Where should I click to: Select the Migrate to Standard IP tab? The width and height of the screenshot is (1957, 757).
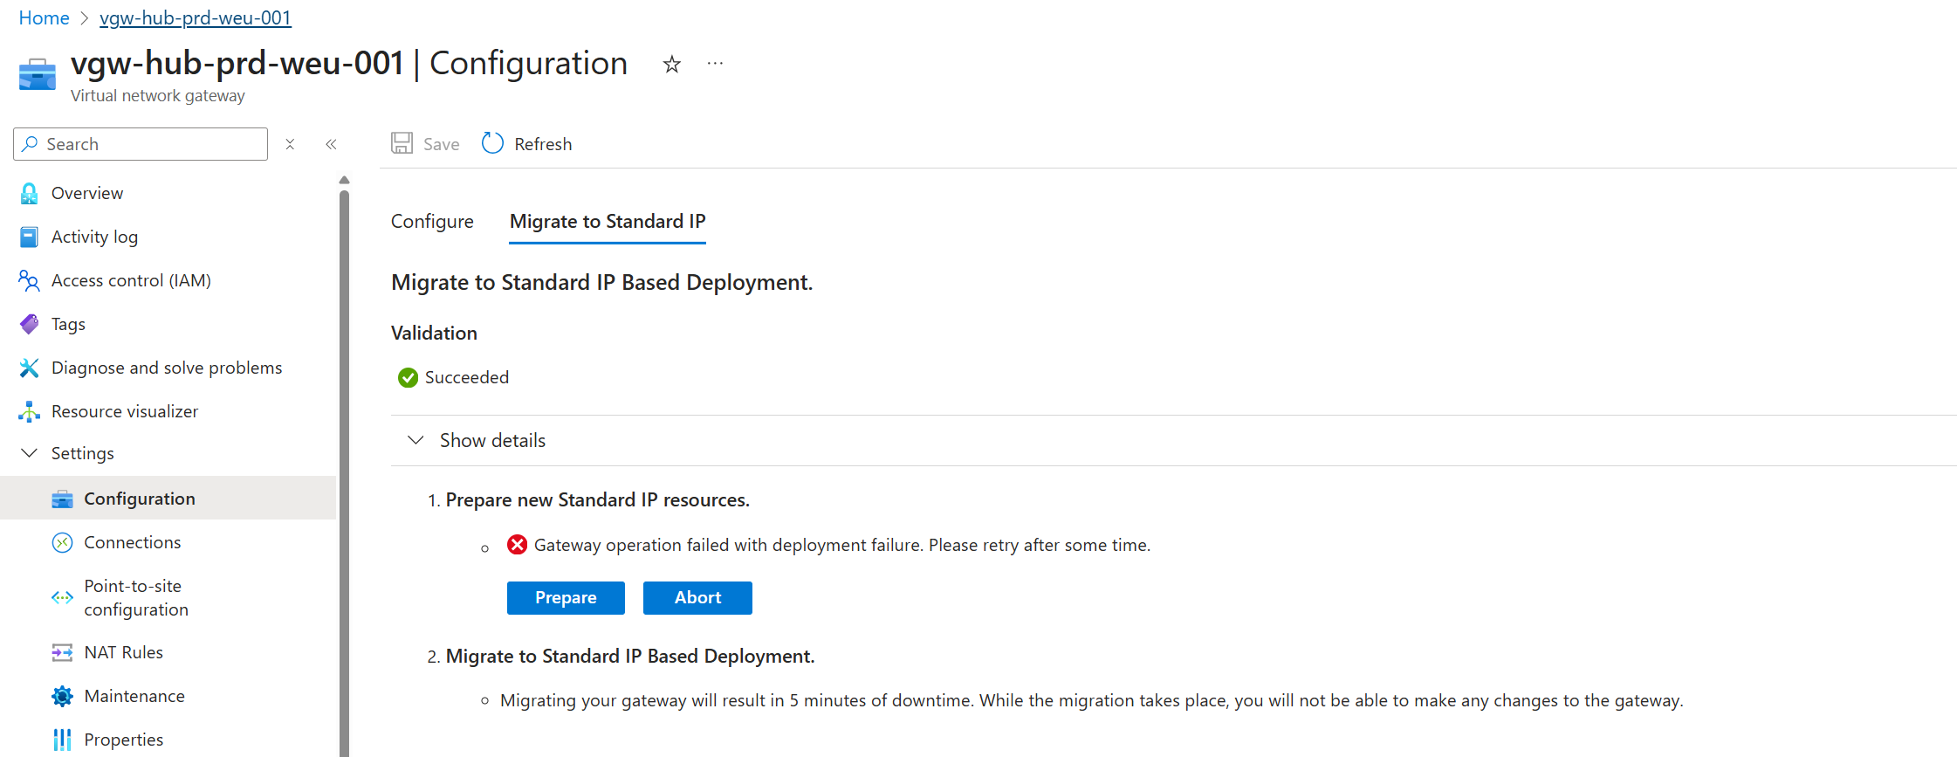(x=608, y=222)
